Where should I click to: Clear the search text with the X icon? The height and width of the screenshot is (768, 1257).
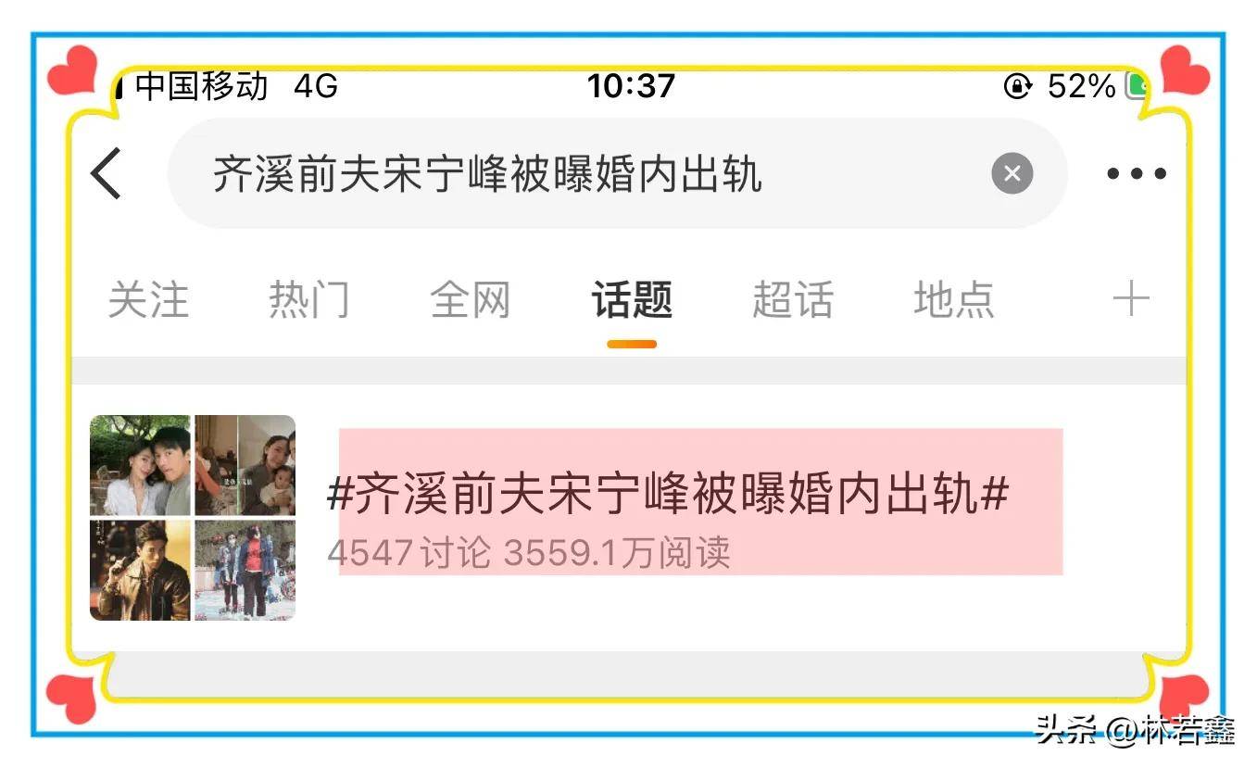(1012, 173)
